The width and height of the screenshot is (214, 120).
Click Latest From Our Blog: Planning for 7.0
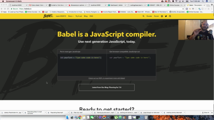tap(107, 87)
